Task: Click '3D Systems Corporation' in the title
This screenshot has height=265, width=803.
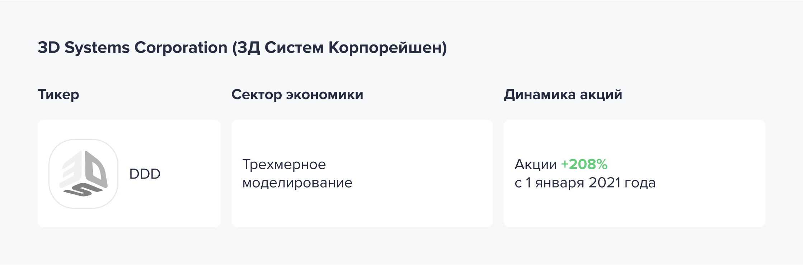Action: click(x=133, y=48)
